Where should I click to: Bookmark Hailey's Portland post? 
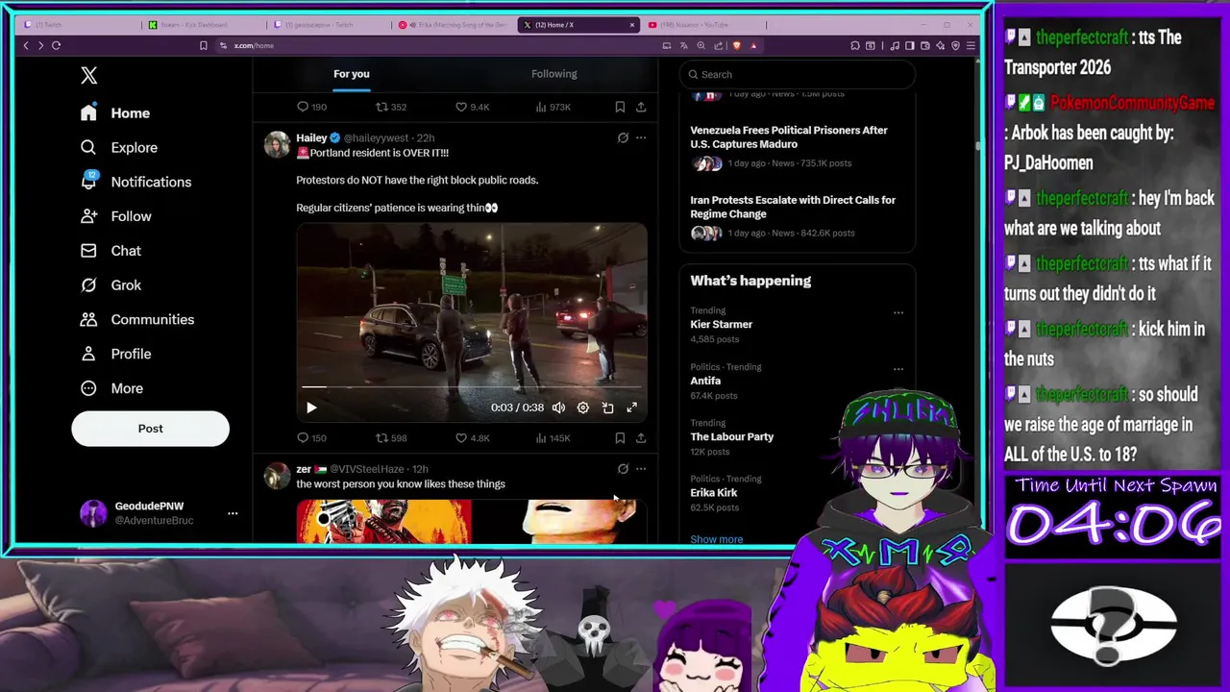tap(620, 438)
